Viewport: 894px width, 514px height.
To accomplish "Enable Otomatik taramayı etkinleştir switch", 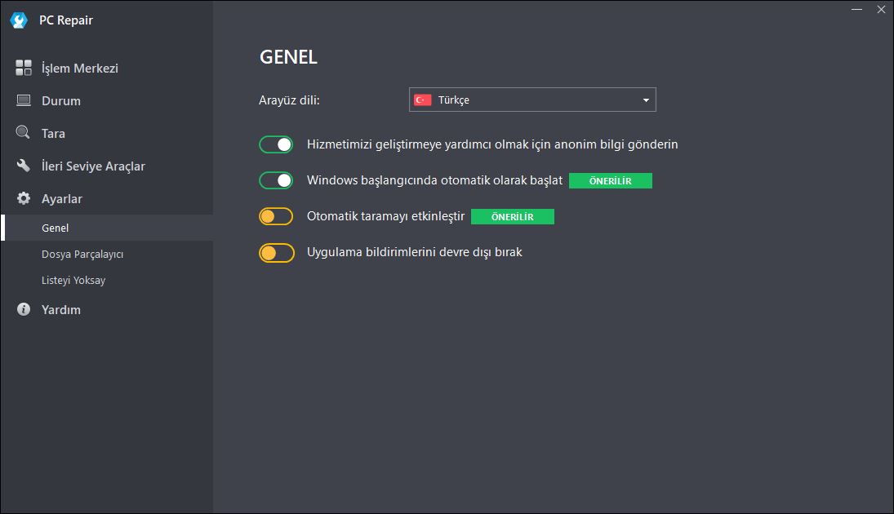I will click(x=276, y=216).
